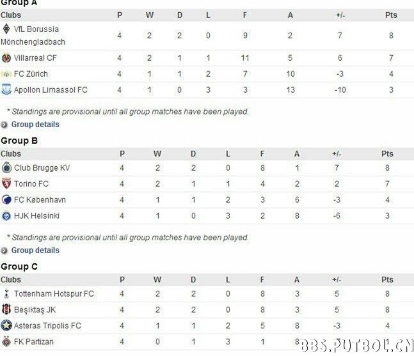Screen dimensions: 414x356
Task: Click the FC København crest icon
Action: (x=6, y=199)
